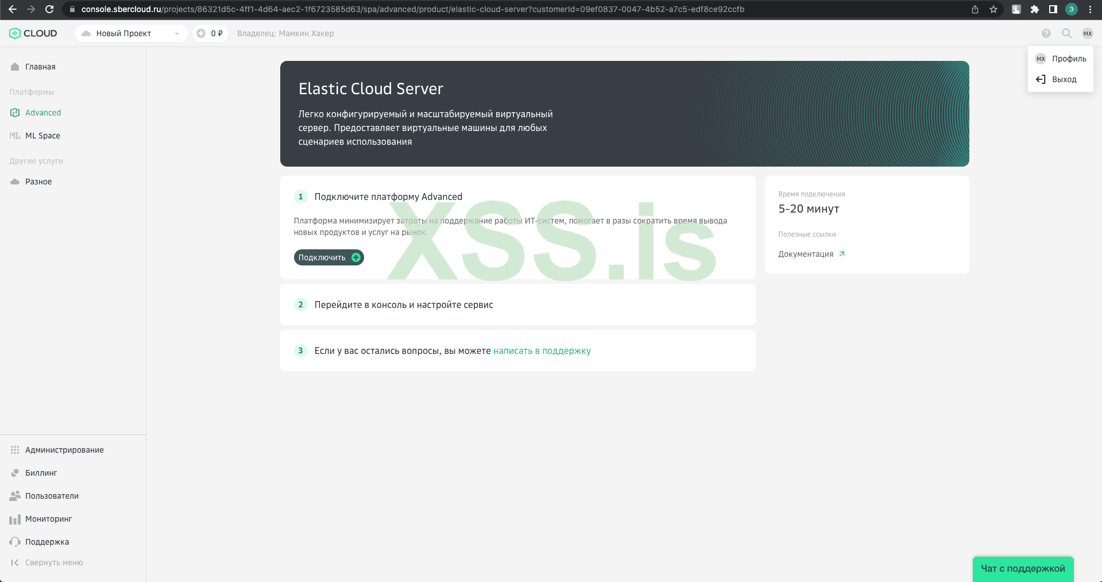Open the Новый Проект project dropdown

click(132, 33)
